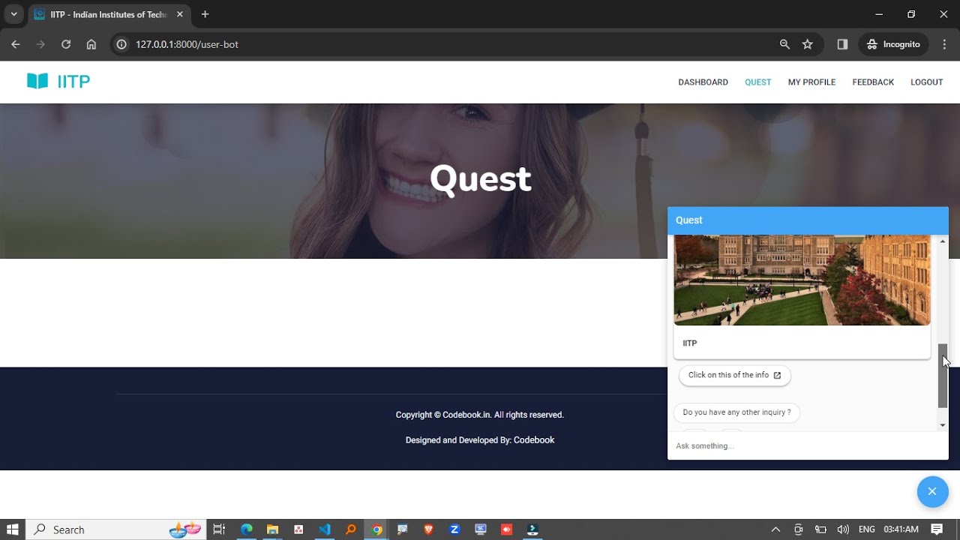Screen dimensions: 960x540
Task: Open Visual Studio Code from the taskbar
Action: (x=325, y=529)
